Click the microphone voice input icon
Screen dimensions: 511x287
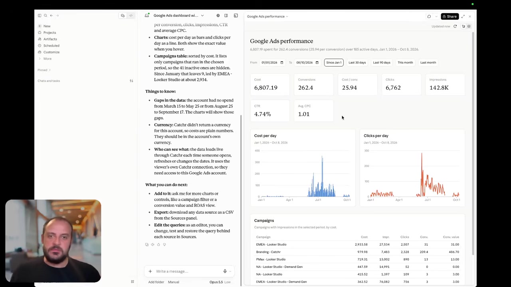225,271
